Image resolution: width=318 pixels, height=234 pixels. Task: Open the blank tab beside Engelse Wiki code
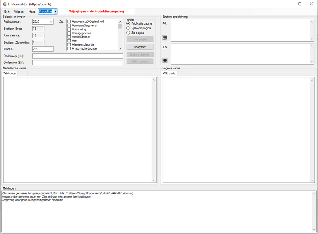pos(182,73)
